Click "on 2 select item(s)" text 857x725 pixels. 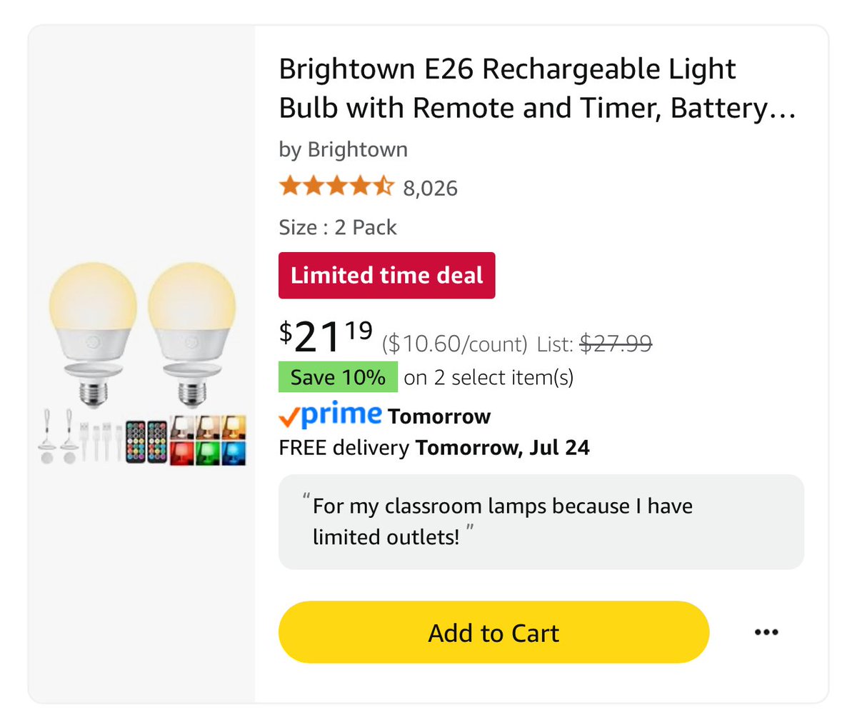pos(488,377)
